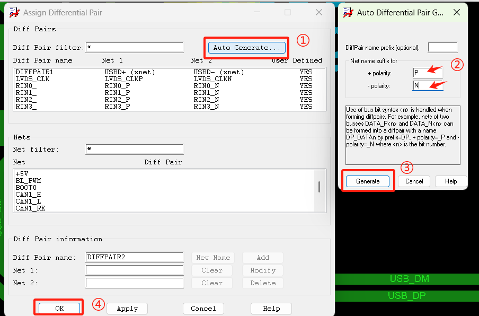479x316 pixels.
Task: Click the Generate button
Action: coord(368,181)
